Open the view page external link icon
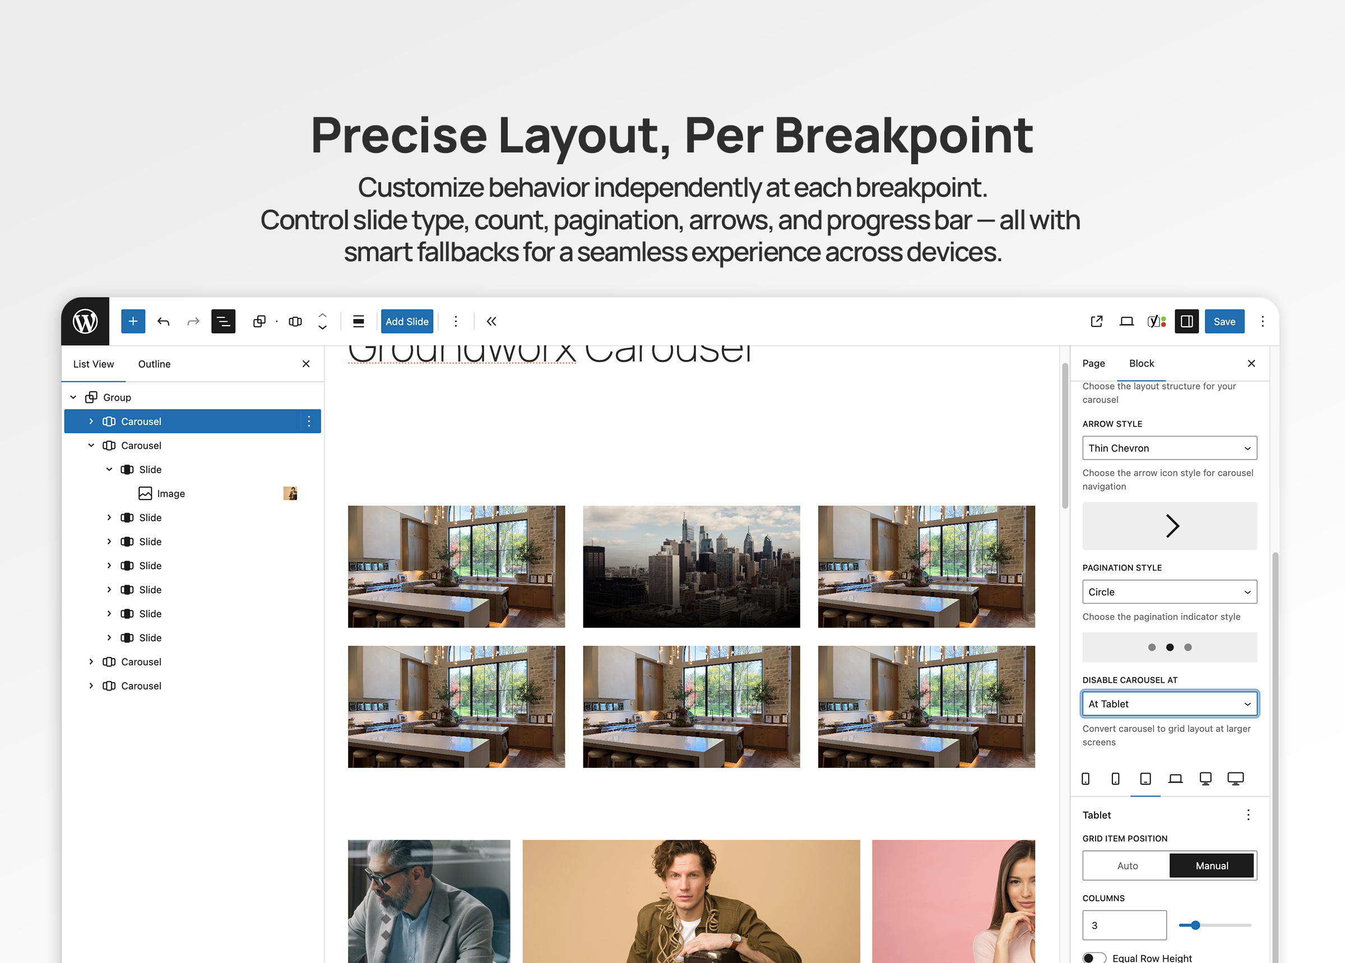The width and height of the screenshot is (1345, 963). point(1096,321)
